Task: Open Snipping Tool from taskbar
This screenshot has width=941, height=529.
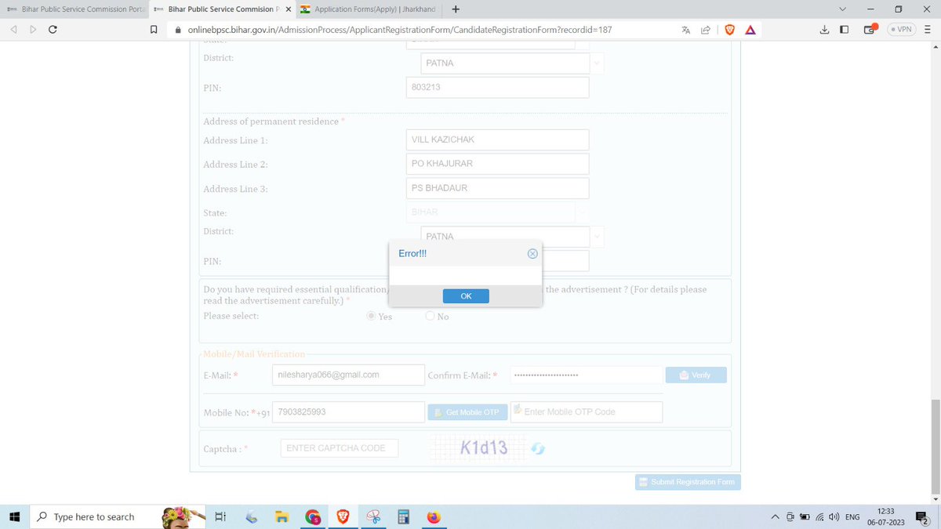Action: point(373,516)
